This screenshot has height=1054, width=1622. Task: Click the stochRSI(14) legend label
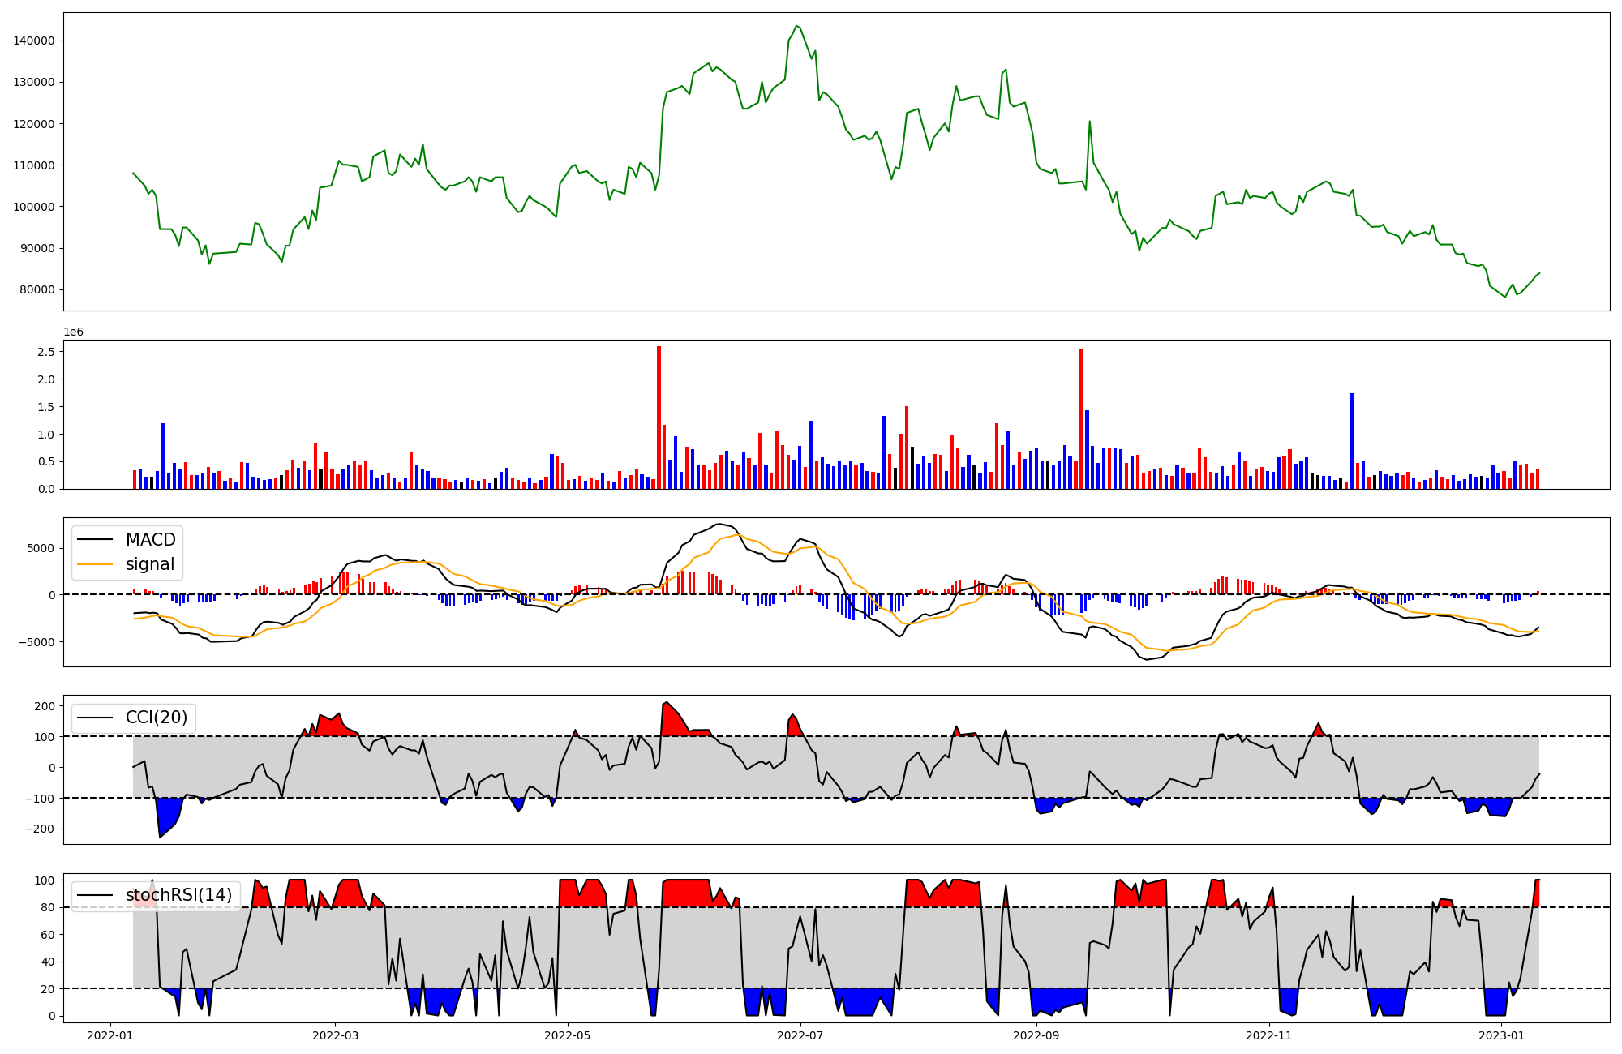(x=178, y=895)
